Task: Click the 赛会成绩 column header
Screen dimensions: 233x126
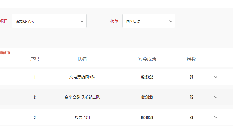Action: 147,59
